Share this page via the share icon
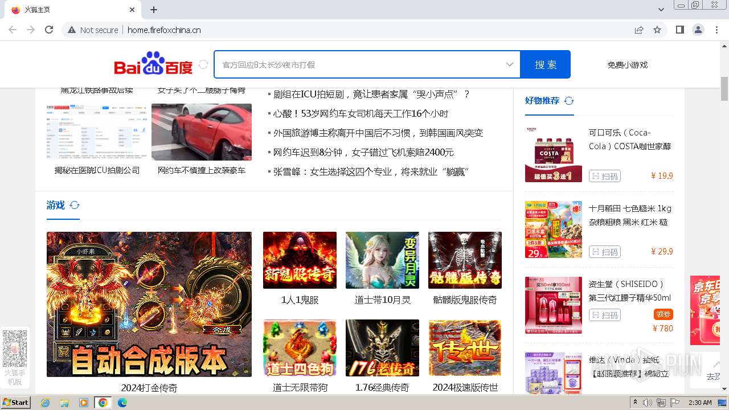The width and height of the screenshot is (729, 410). tap(639, 30)
